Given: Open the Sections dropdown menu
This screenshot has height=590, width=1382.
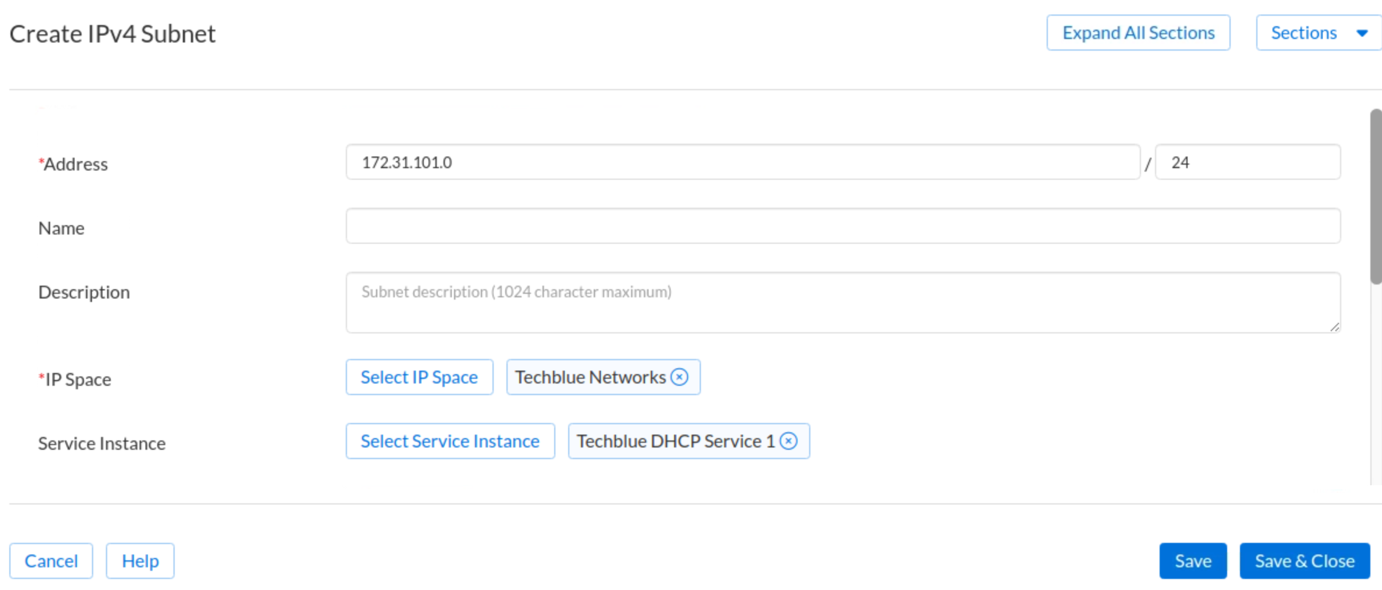Looking at the screenshot, I should coord(1318,33).
